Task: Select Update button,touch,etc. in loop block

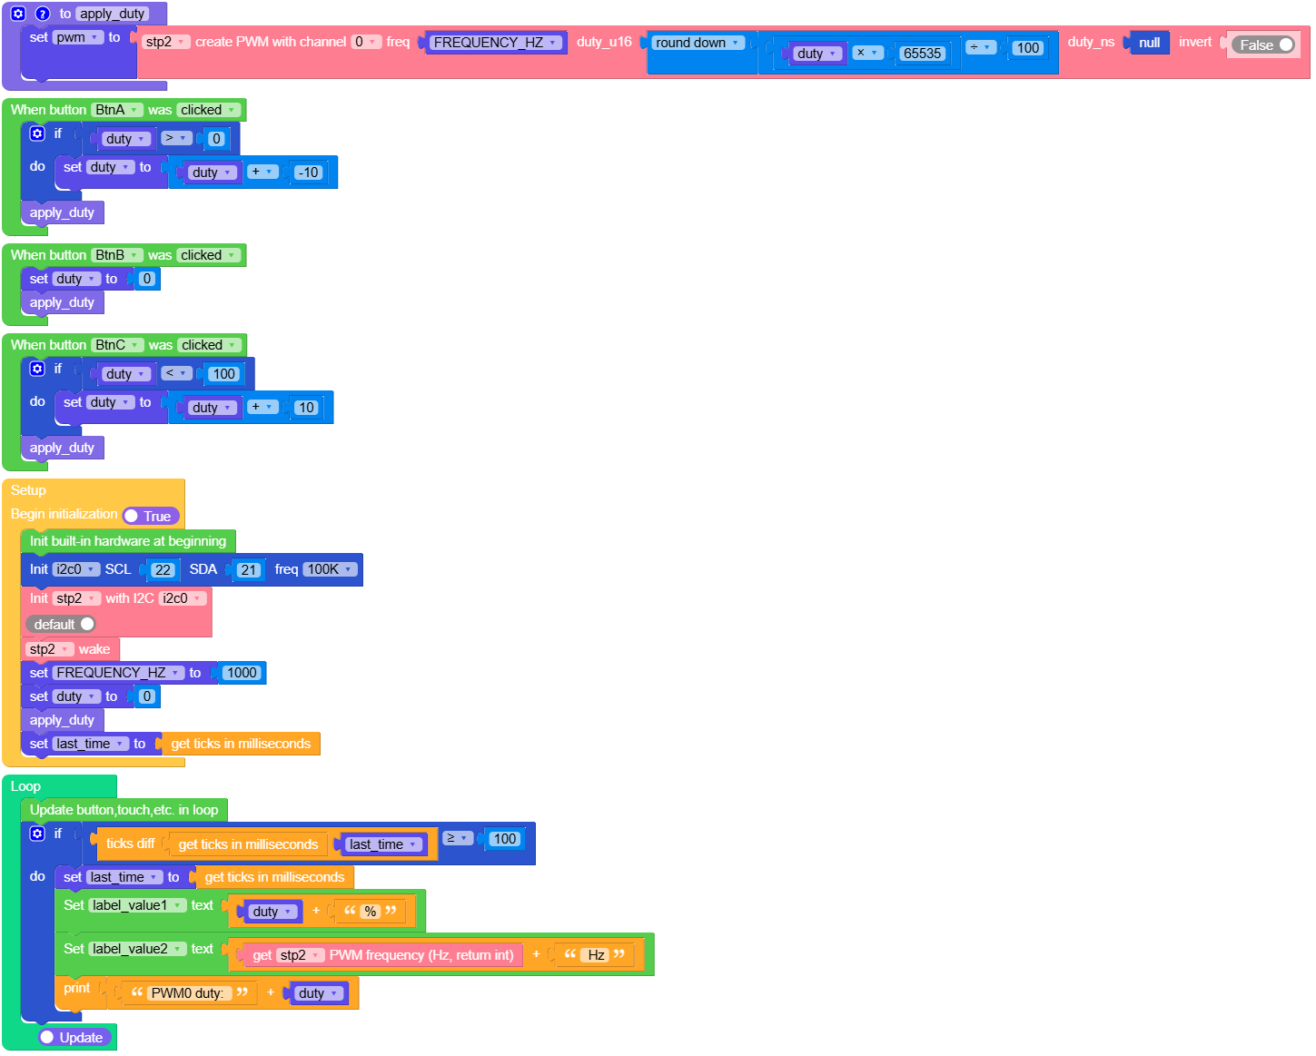Action: pyautogui.click(x=124, y=810)
